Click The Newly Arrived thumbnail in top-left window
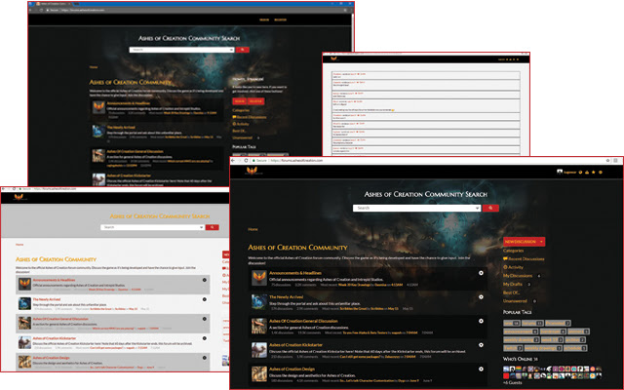The height and width of the screenshot is (390, 624). click(98, 132)
